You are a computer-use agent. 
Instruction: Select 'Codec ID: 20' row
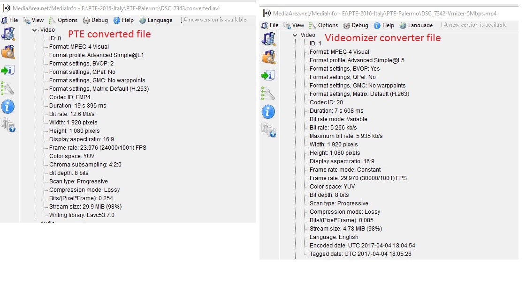[327, 102]
